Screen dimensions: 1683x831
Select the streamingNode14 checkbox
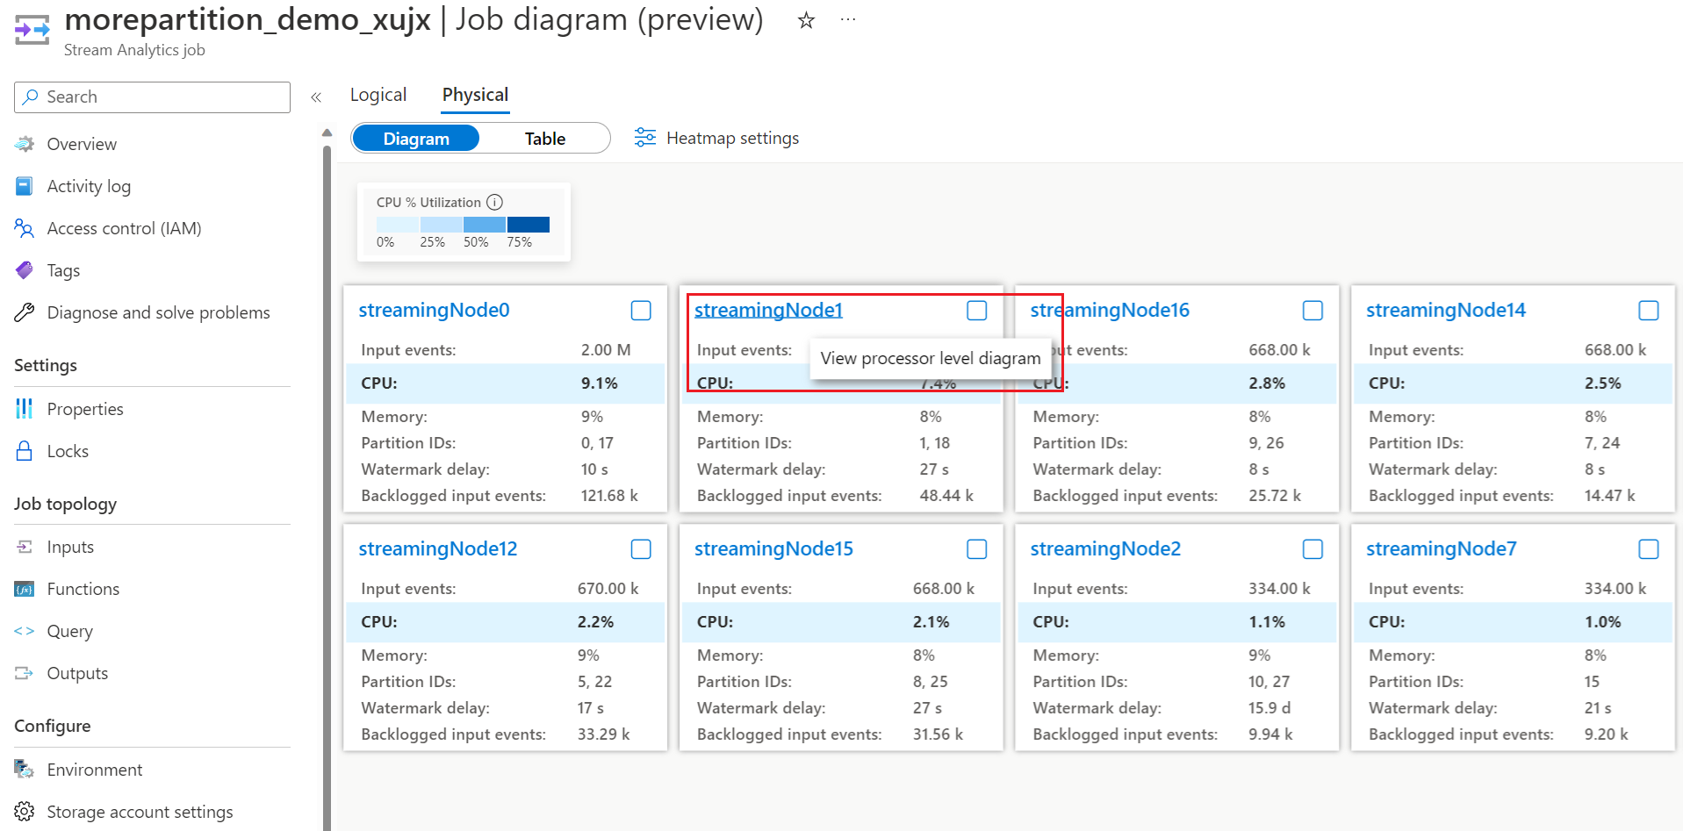click(x=1649, y=311)
